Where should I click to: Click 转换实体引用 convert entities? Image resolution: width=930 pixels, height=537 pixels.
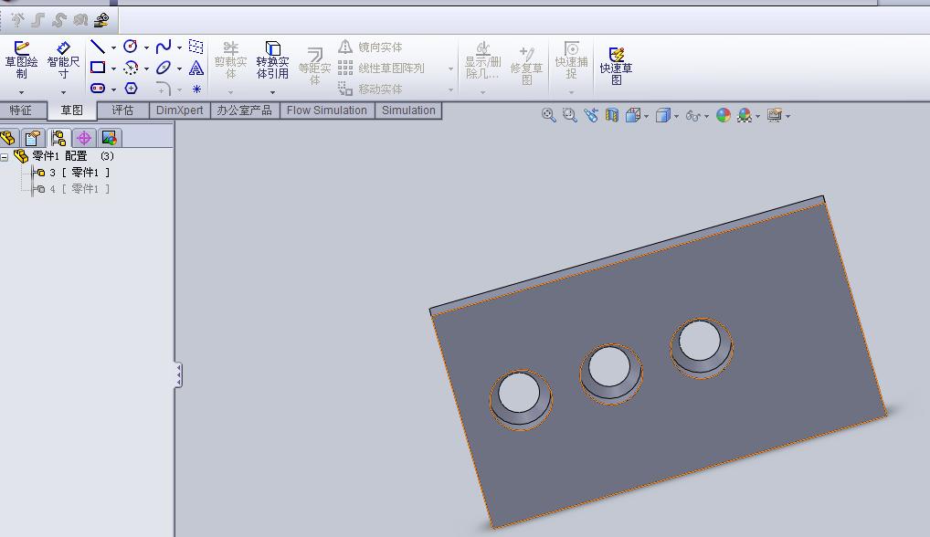(273, 60)
